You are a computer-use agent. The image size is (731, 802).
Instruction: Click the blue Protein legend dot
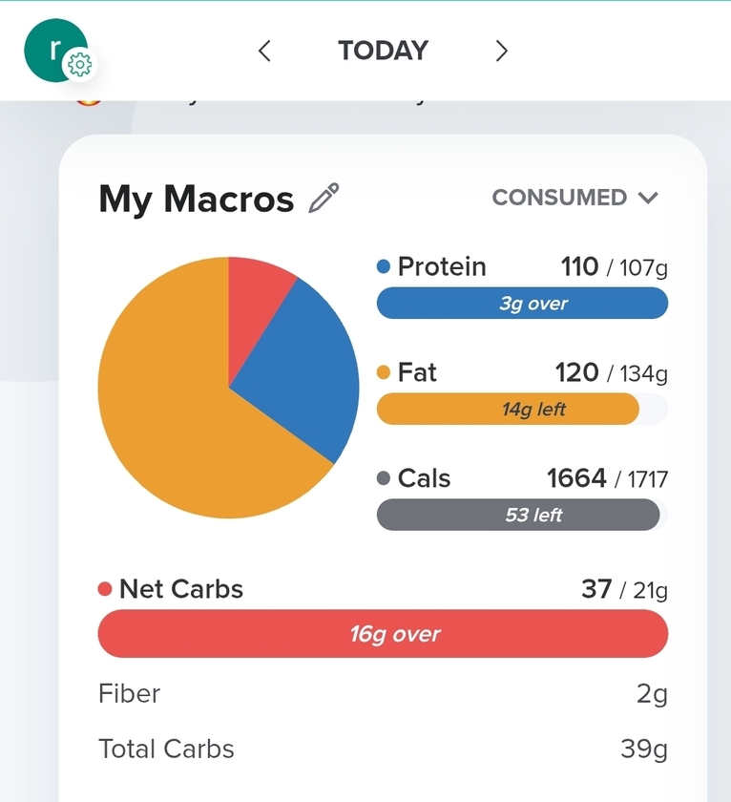(384, 266)
